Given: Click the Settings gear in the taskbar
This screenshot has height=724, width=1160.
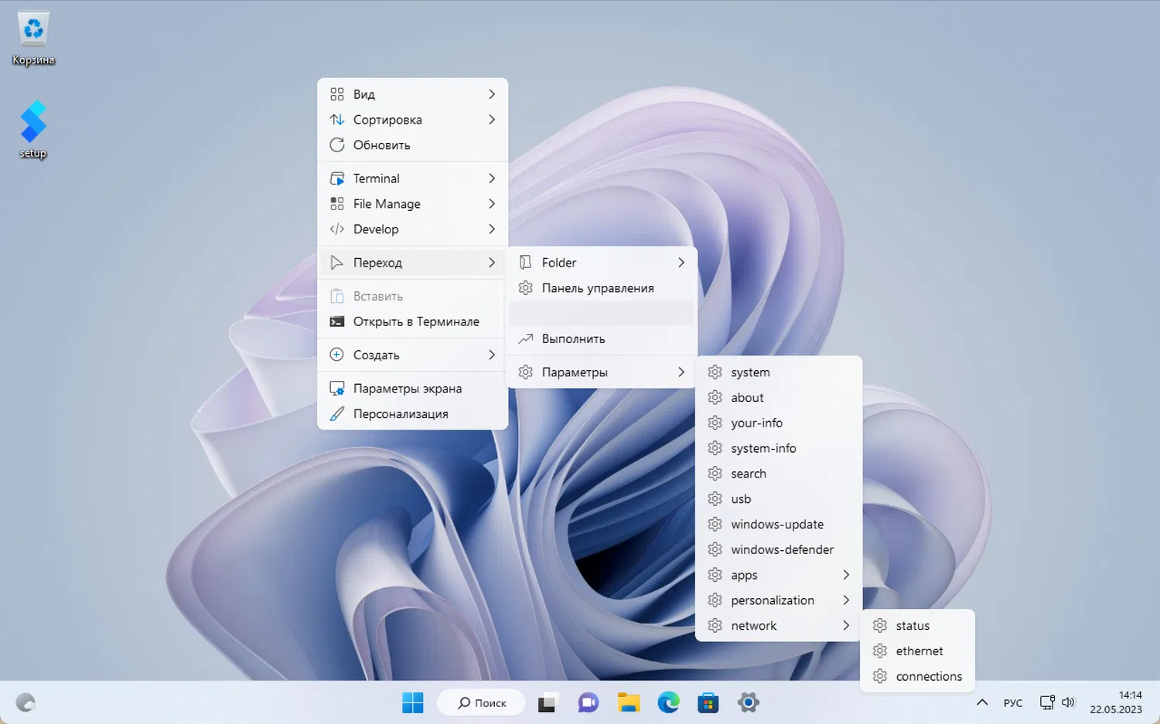Looking at the screenshot, I should [x=748, y=702].
